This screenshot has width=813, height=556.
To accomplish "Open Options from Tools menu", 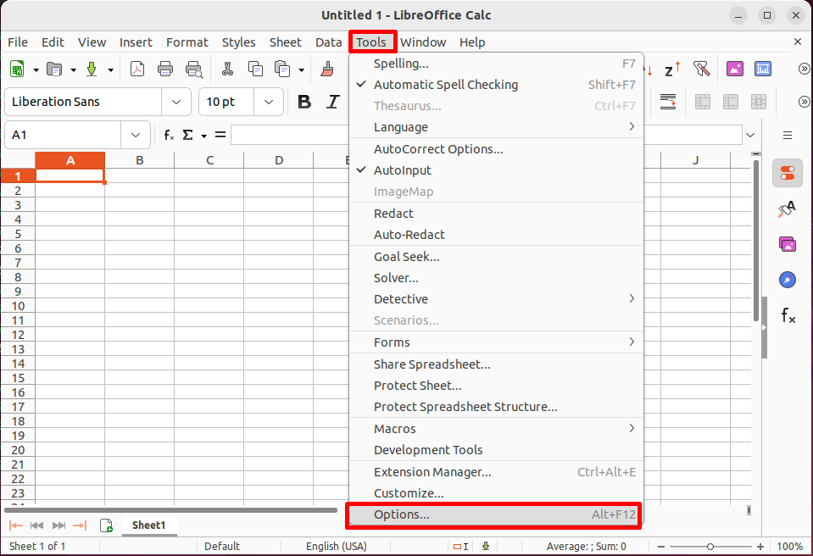I will click(x=496, y=514).
